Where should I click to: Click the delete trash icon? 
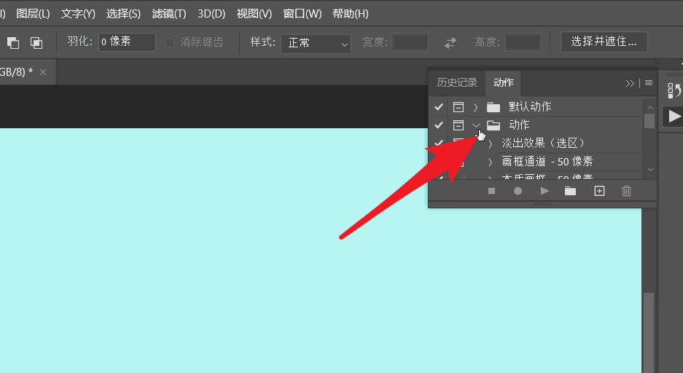(x=626, y=191)
